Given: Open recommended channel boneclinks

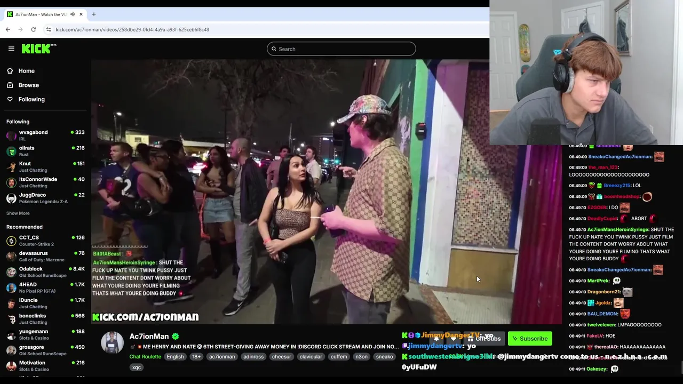Looking at the screenshot, I should (x=45, y=319).
